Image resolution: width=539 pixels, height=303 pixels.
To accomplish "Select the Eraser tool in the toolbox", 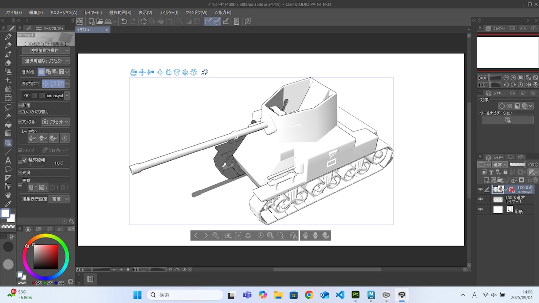I will [x=8, y=63].
